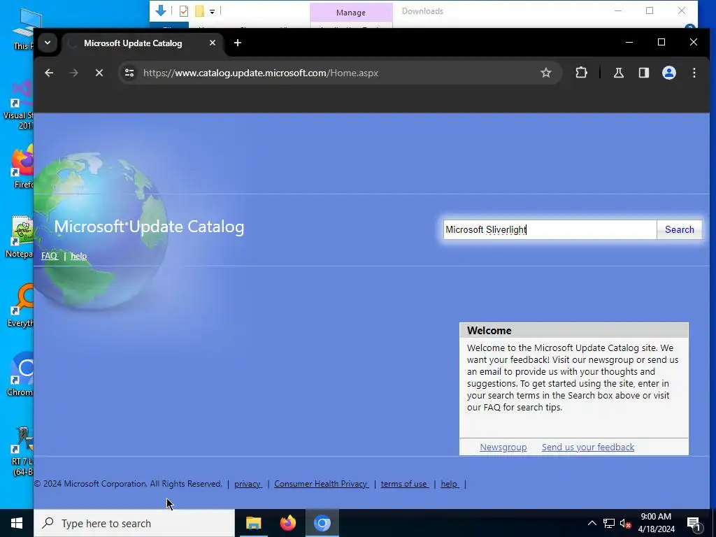Image resolution: width=716 pixels, height=537 pixels.
Task: Open the help link under catalog title
Action: (78, 256)
